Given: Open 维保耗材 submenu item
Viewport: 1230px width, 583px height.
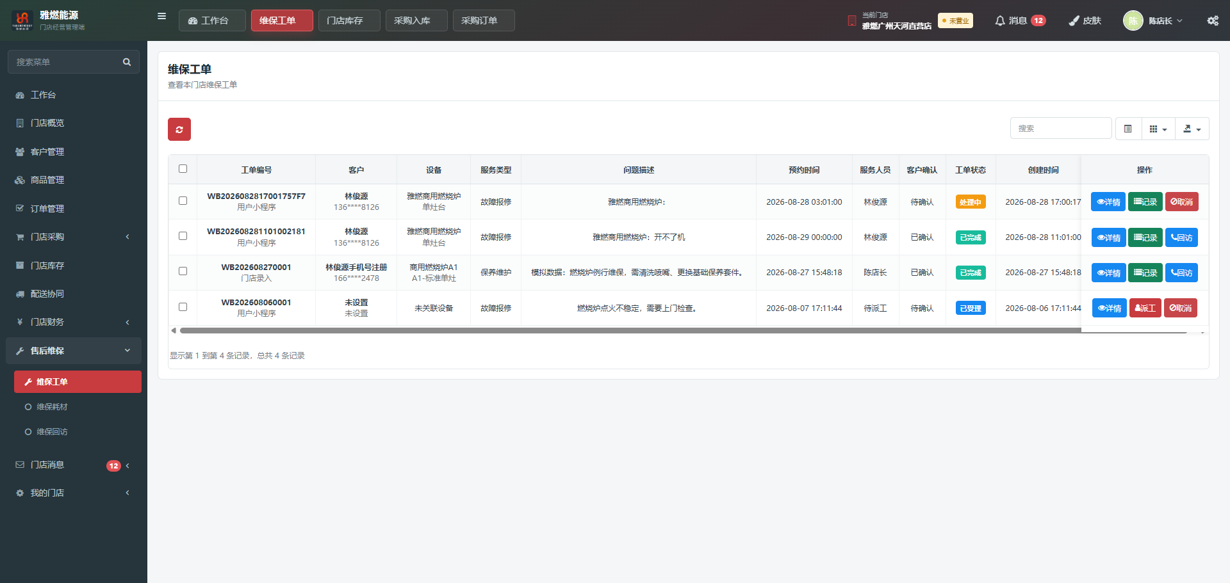Looking at the screenshot, I should (78, 407).
